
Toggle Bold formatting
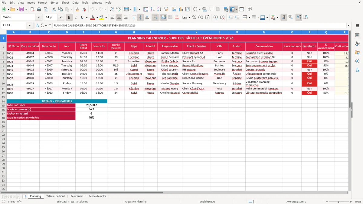coord(69,18)
